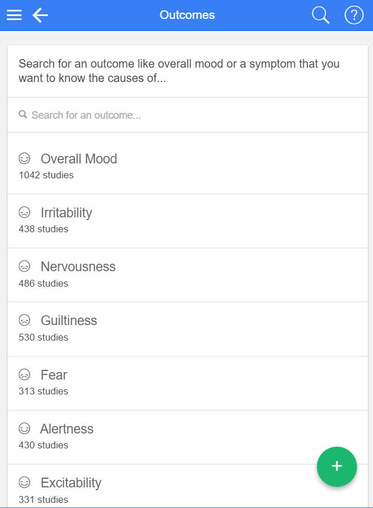
Task: Open the hamburger navigation menu
Action: [14, 15]
